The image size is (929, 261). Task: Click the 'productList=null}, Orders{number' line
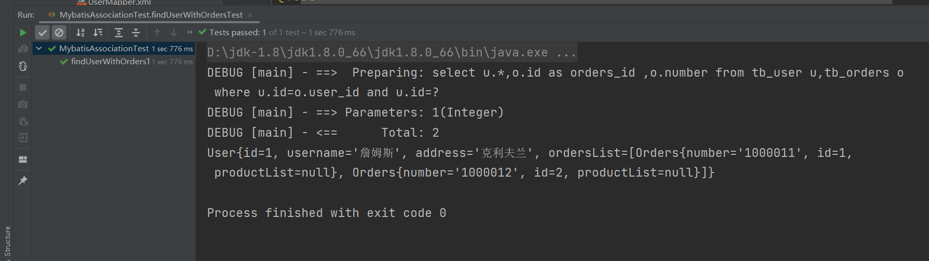465,173
